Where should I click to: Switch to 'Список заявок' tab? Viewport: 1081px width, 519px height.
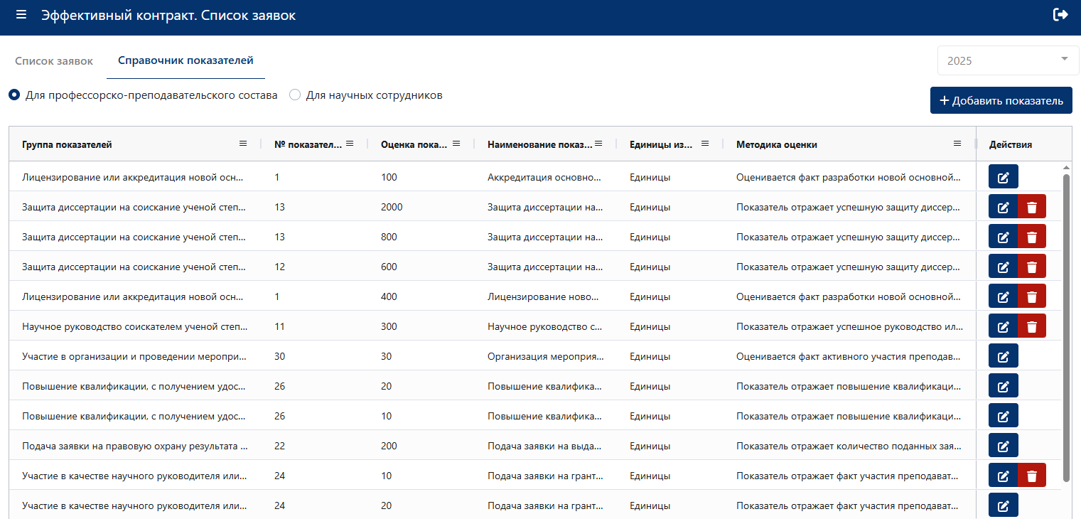pyautogui.click(x=54, y=61)
